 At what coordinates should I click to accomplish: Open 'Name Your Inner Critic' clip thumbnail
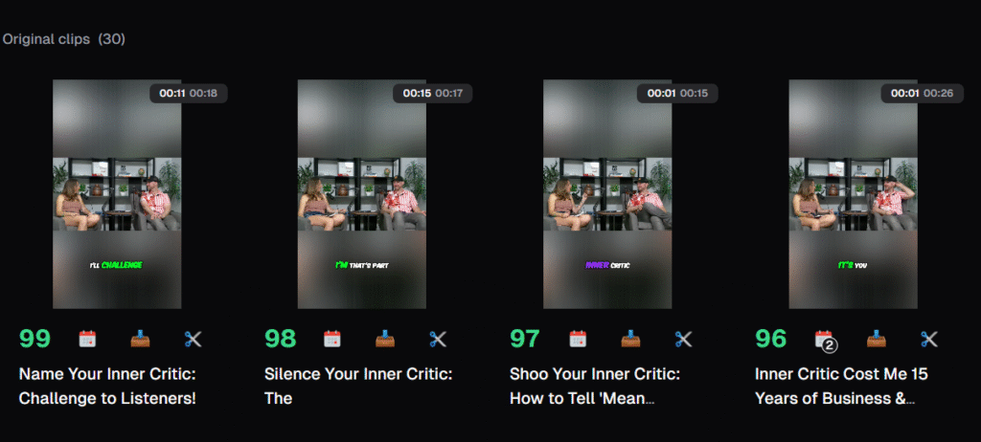point(117,194)
